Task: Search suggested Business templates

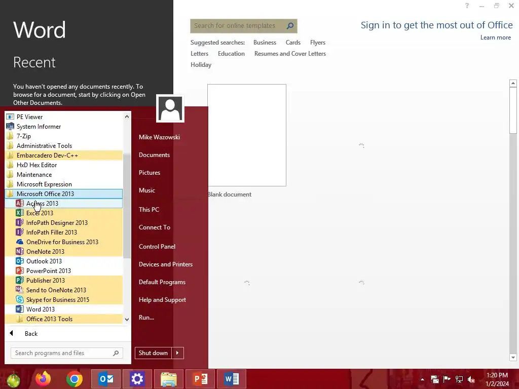Action: (x=265, y=43)
